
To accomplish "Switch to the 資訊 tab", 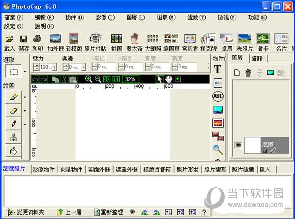I will (257, 59).
